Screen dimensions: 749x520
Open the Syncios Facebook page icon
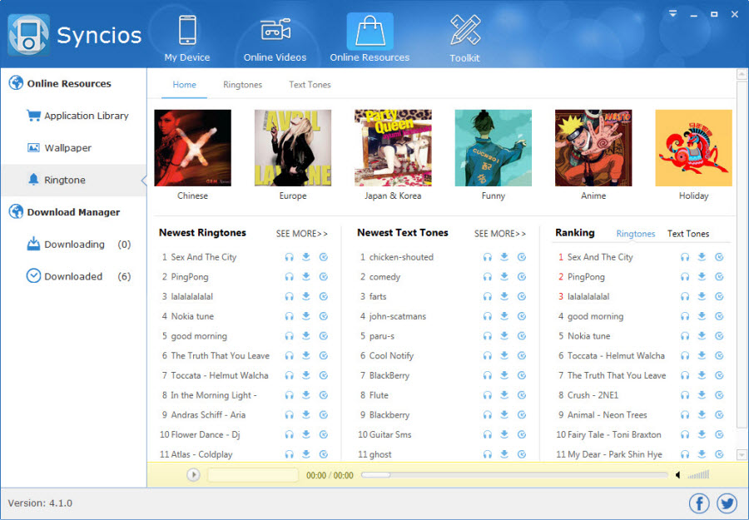pos(699,503)
